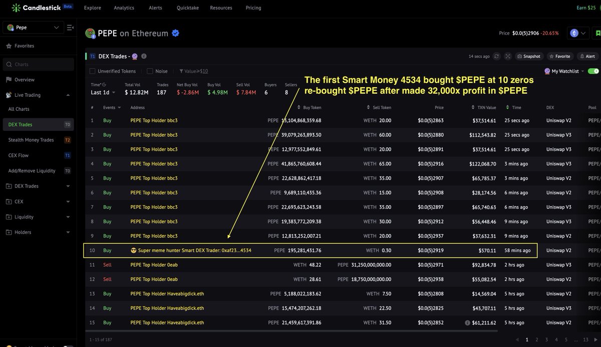Click the Address column header
The width and height of the screenshot is (601, 347).
[x=137, y=107]
